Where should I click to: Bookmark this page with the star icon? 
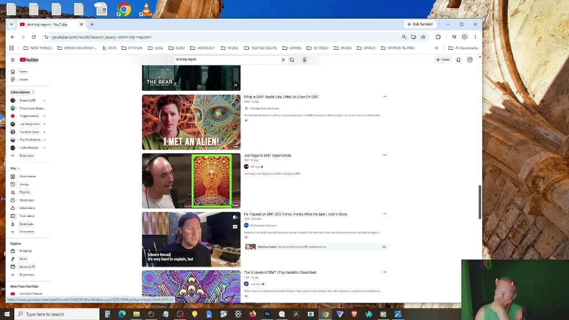(423, 37)
